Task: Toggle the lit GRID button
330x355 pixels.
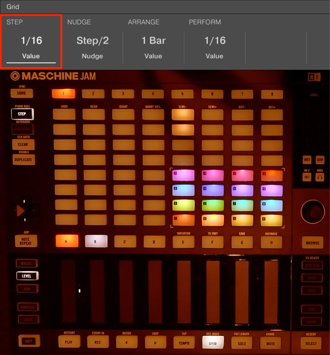Action: 213,343
